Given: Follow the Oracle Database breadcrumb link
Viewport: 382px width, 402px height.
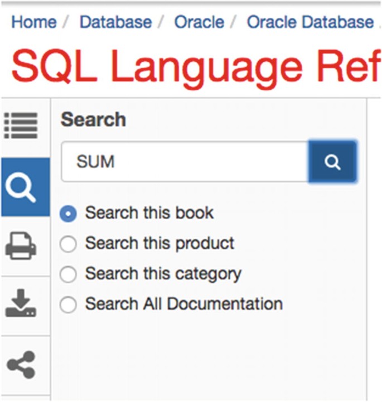Looking at the screenshot, I should (x=310, y=22).
